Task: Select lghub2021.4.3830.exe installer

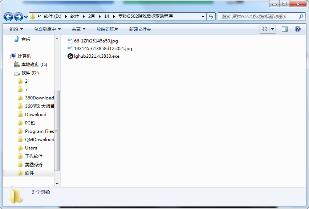Action: (x=97, y=56)
